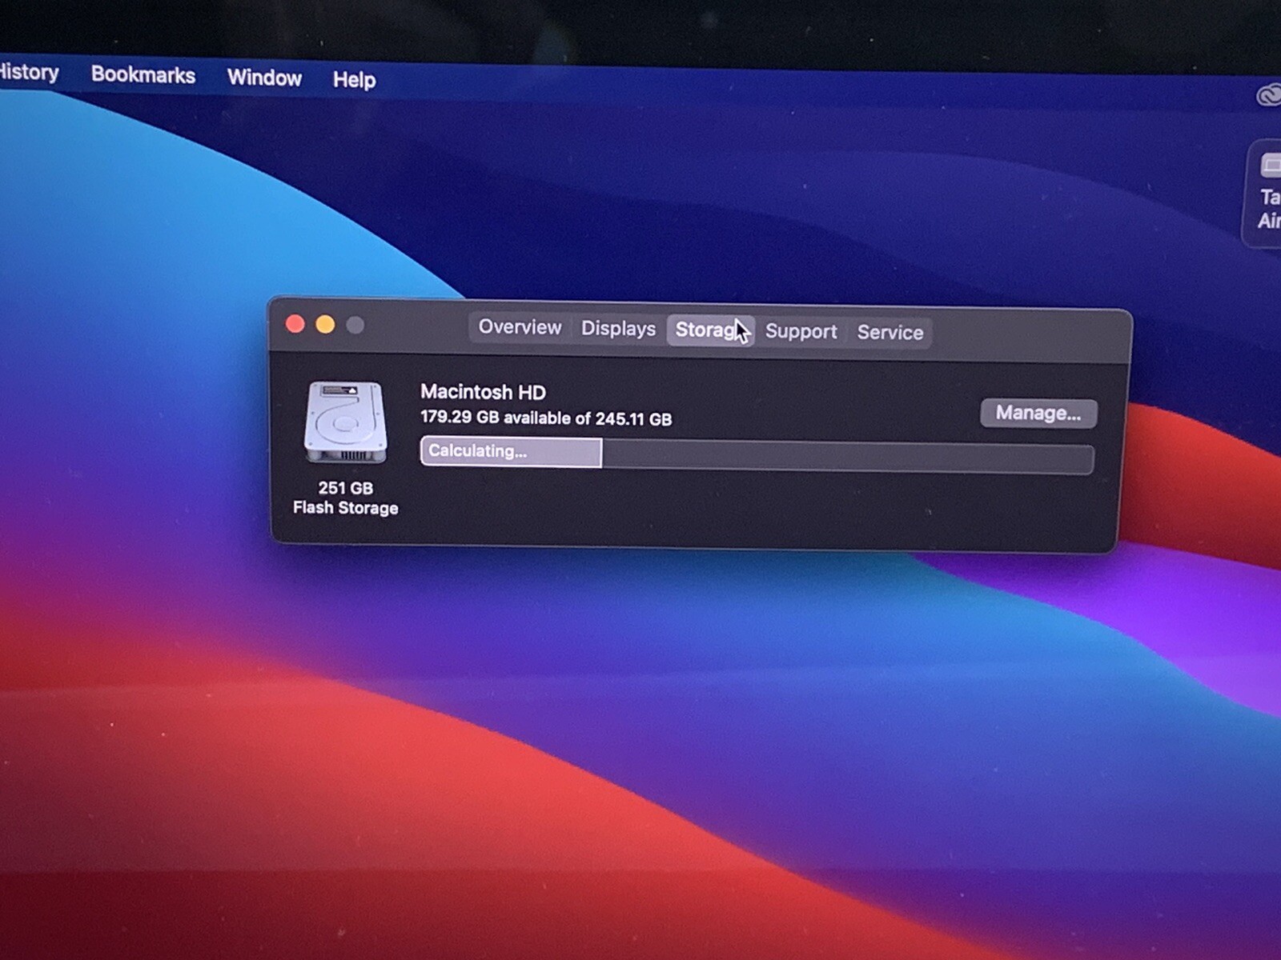Show the Service tab
1281x960 pixels.
889,332
